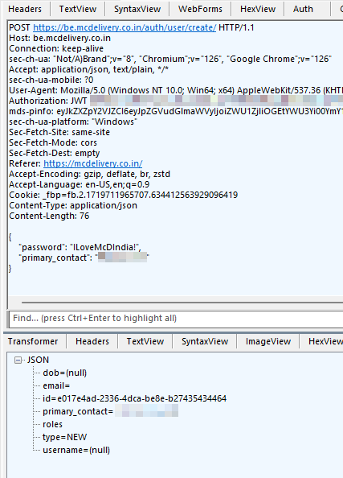Open the ImageView tab
Image resolution: width=343 pixels, height=478 pixels.
(x=268, y=341)
